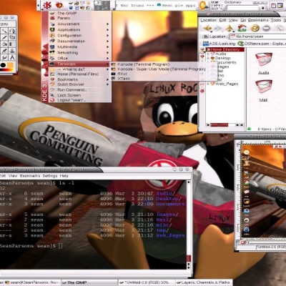
Task: Switch to Untitled-2.0 (RGB) taskbar button
Action: pos(147,282)
